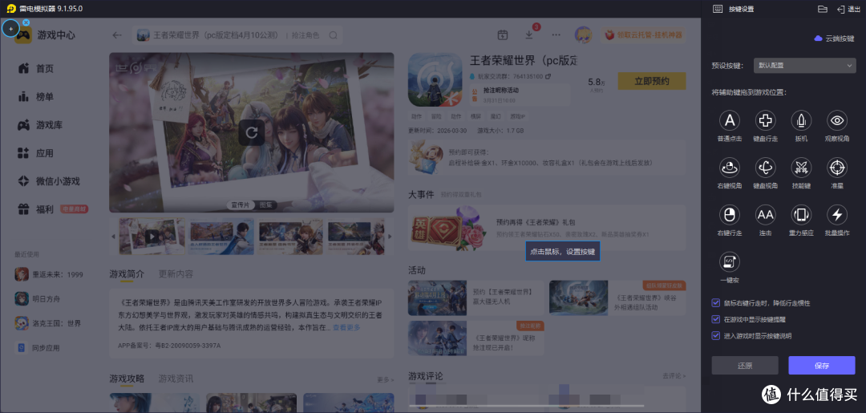Go back with the left arrow icon
This screenshot has width=866, height=413.
(x=117, y=34)
